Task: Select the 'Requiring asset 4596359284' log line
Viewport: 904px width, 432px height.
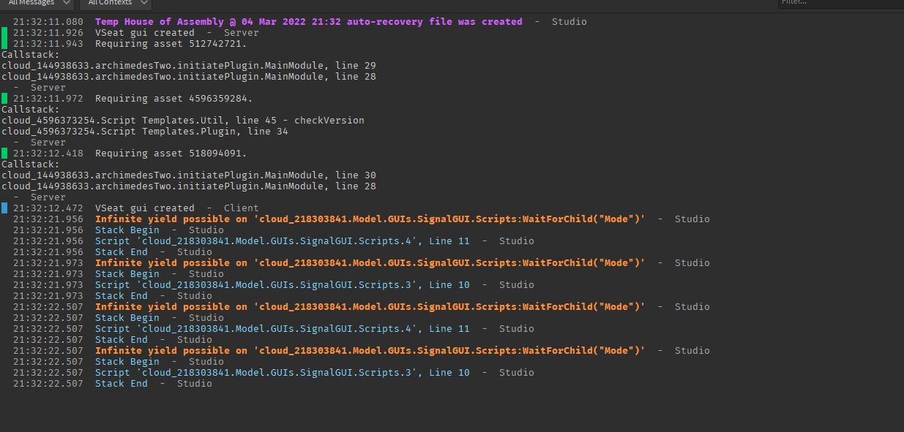Action: (174, 99)
